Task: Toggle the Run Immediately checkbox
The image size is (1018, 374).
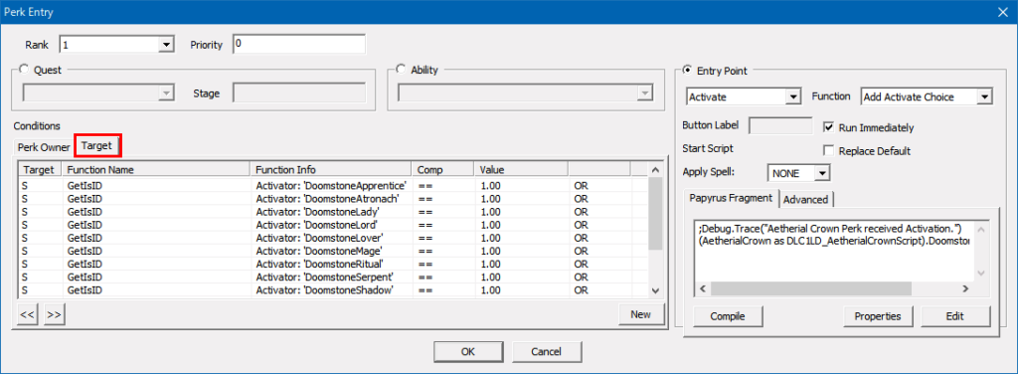Action: coord(828,127)
